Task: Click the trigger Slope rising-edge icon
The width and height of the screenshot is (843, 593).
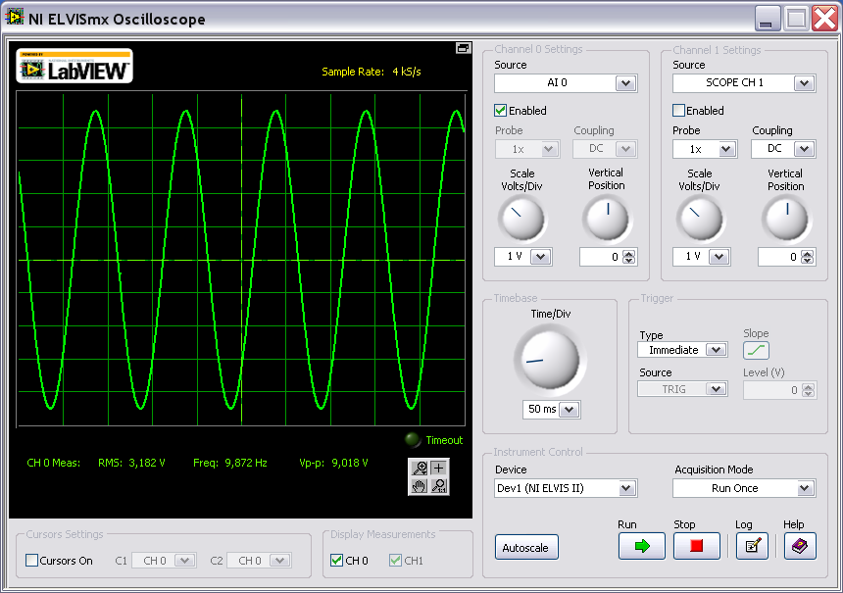Action: [756, 351]
